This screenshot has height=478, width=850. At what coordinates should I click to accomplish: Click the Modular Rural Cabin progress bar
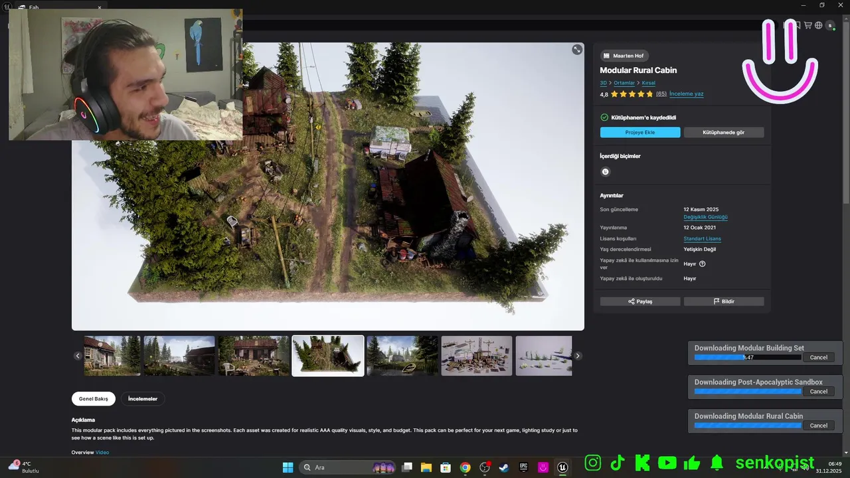pyautogui.click(x=748, y=426)
